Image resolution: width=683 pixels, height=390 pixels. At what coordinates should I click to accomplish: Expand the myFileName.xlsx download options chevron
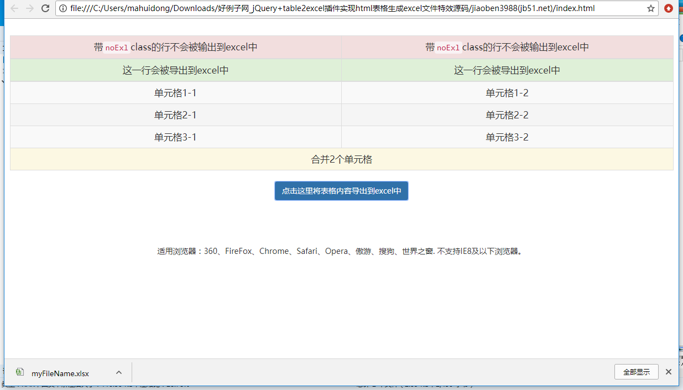coord(118,372)
